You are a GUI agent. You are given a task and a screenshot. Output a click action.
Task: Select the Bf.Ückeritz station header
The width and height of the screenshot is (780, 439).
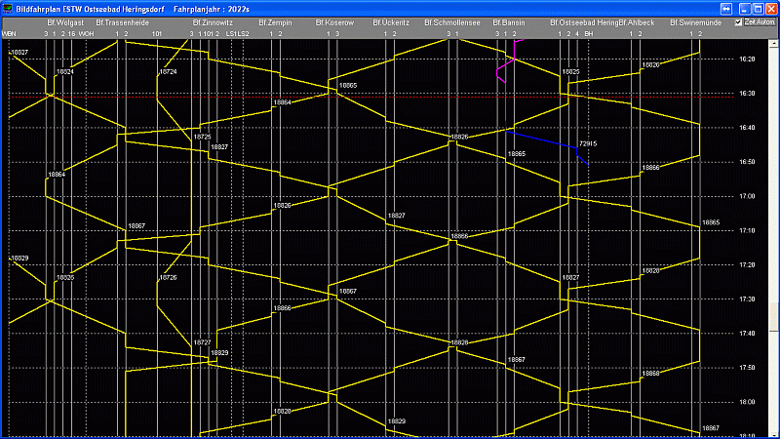[391, 22]
